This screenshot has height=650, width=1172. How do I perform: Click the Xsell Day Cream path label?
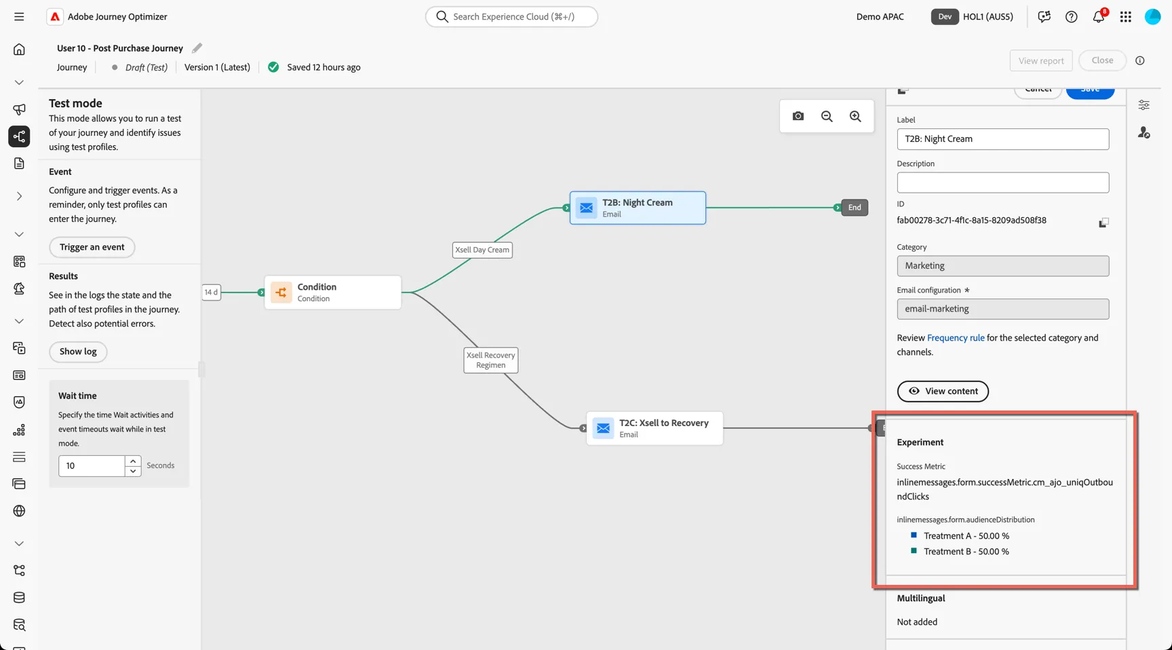(x=482, y=250)
